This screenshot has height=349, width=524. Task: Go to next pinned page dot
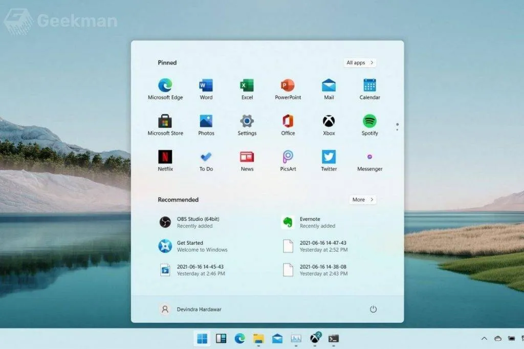(397, 129)
